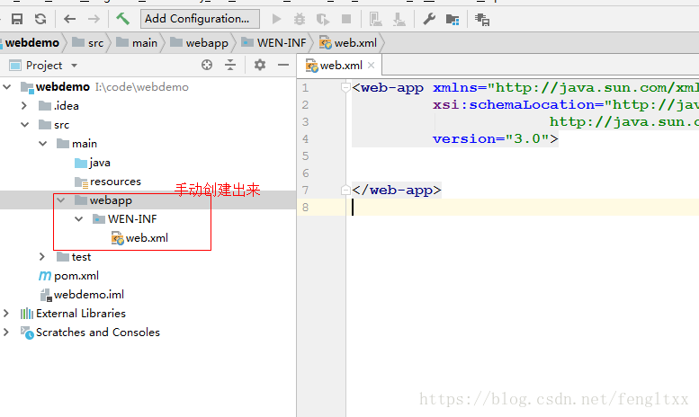Image resolution: width=699 pixels, height=417 pixels.
Task: Select External Libraries row
Action: coord(148,313)
